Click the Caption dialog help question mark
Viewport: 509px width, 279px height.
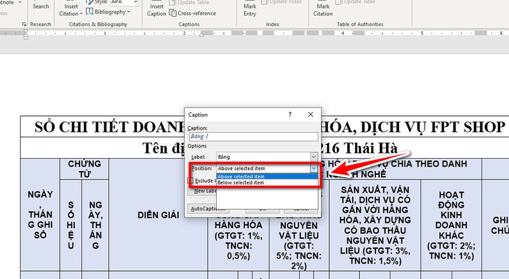(290, 114)
